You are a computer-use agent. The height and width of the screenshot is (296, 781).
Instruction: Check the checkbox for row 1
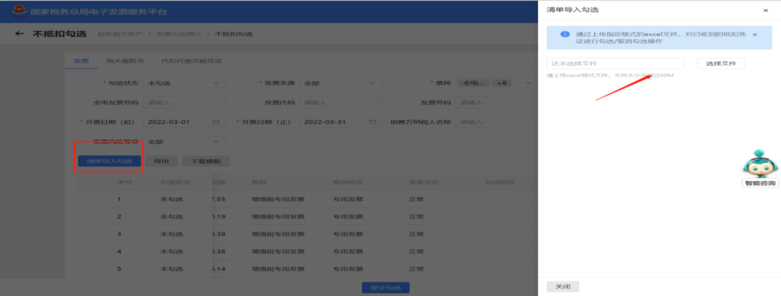[x=95, y=199]
